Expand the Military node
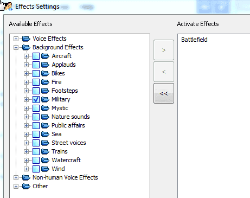 coord(26,99)
